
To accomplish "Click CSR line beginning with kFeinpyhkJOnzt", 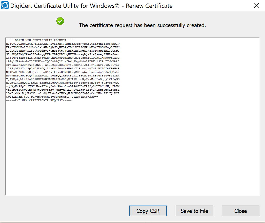I will (63, 65).
